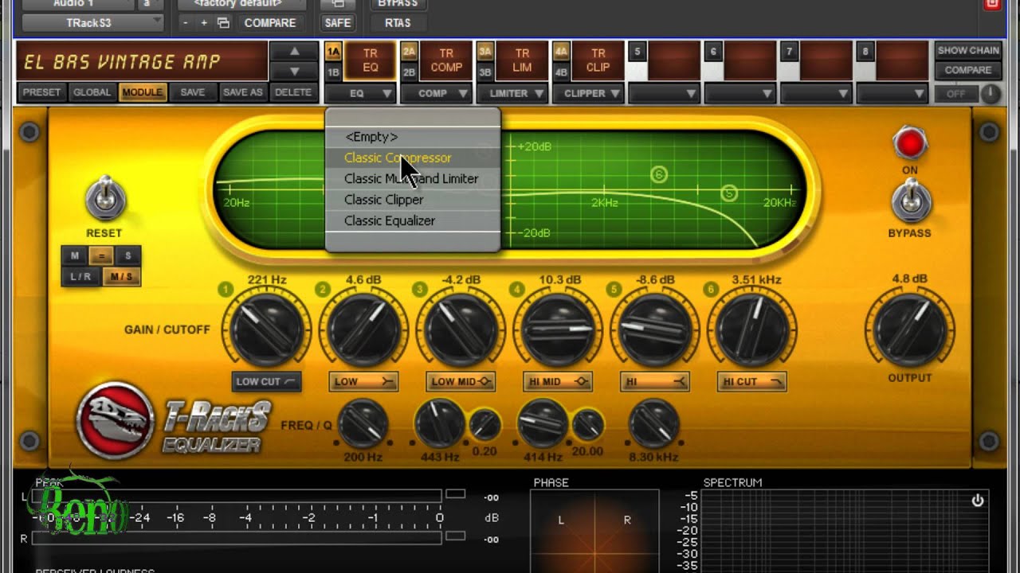Click the LOW MID peak filter button

click(461, 382)
